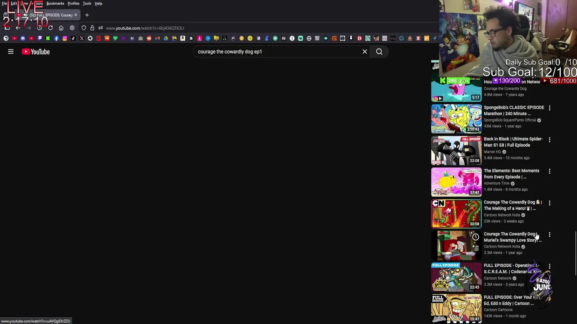Open the Help menu
Image resolution: width=577 pixels, height=324 pixels.
click(98, 4)
